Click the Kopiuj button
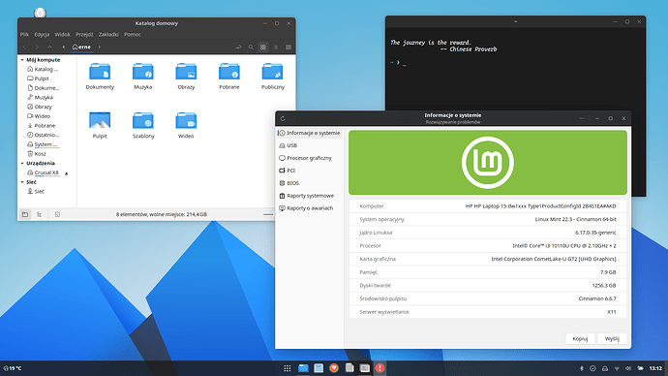The height and width of the screenshot is (376, 668). coord(580,338)
